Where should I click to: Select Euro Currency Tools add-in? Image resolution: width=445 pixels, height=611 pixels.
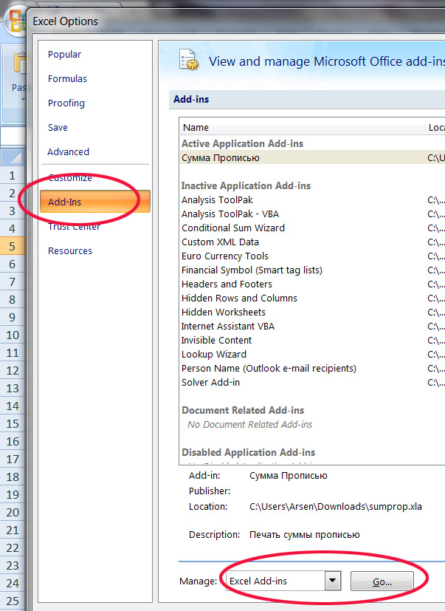pyautogui.click(x=225, y=256)
